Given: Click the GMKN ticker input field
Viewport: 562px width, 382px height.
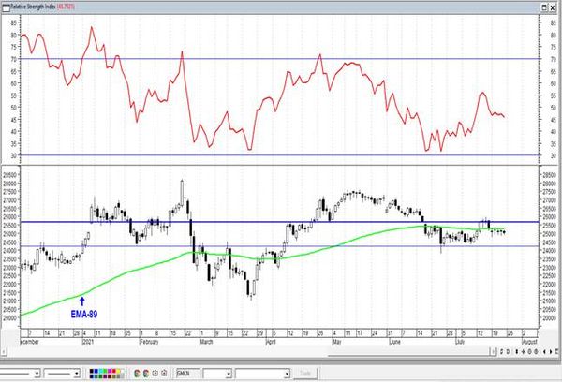Looking at the screenshot, I should coord(188,374).
